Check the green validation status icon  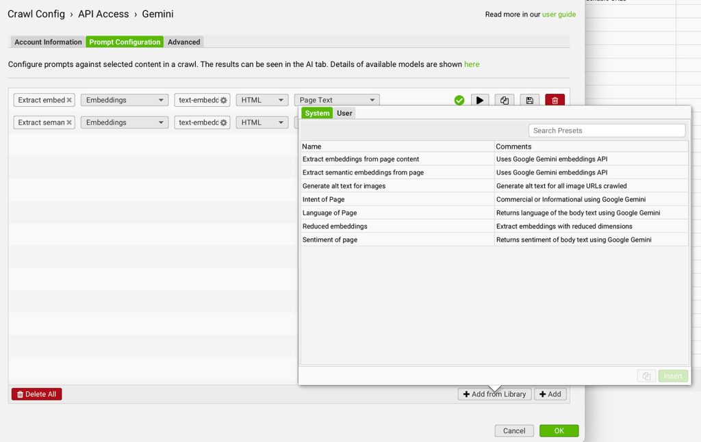(x=459, y=100)
